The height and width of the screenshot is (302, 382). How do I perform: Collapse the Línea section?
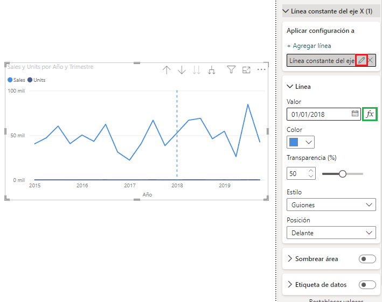point(290,86)
